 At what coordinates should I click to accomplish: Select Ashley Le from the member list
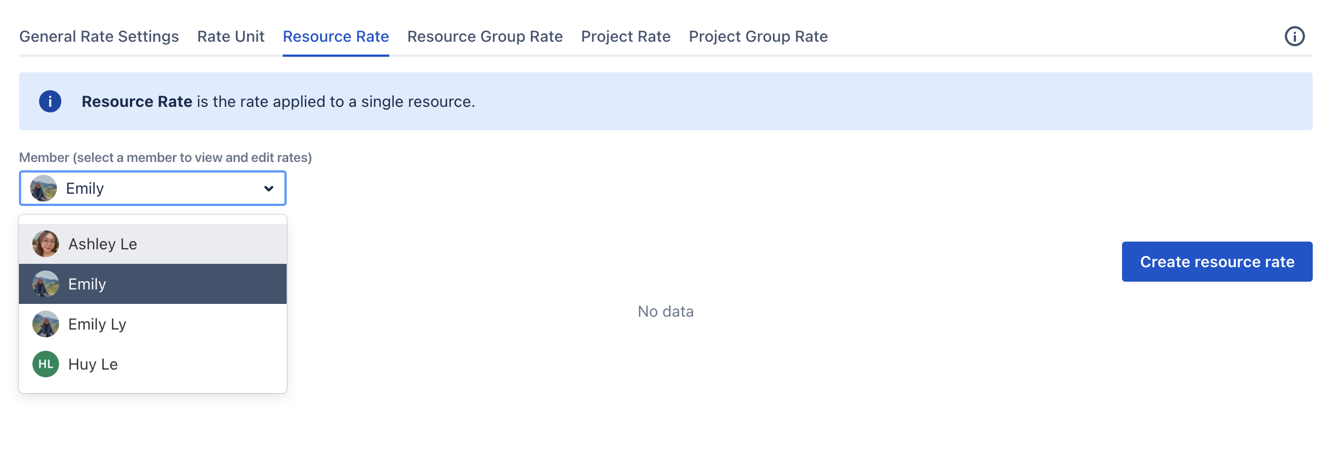coord(103,244)
